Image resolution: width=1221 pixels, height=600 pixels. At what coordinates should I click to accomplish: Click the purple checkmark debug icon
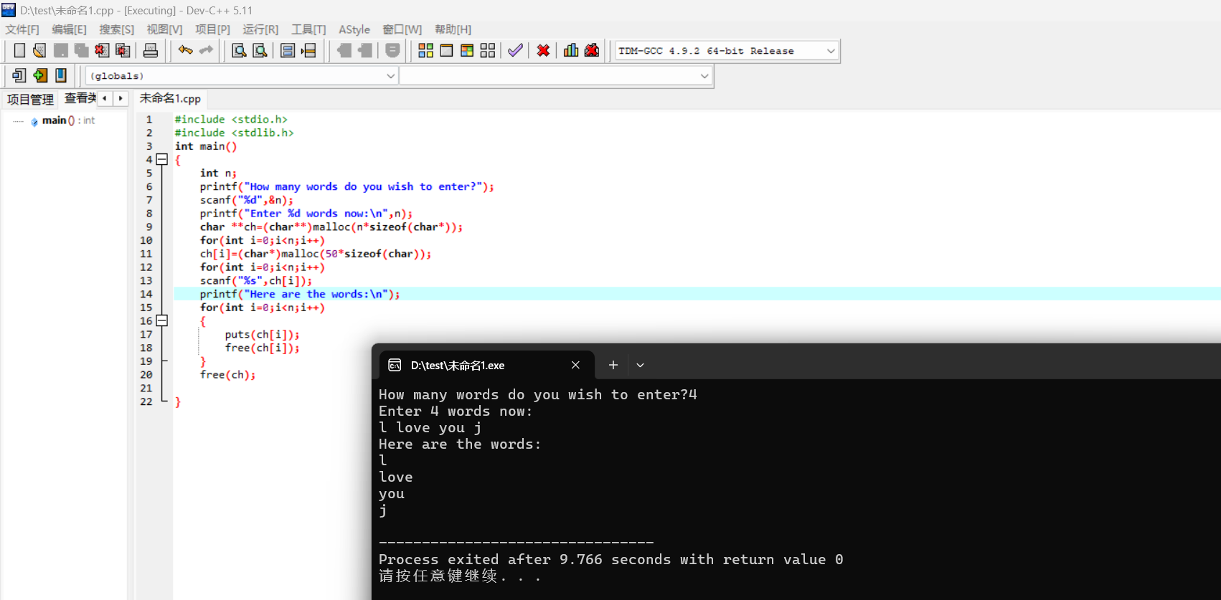click(x=515, y=50)
